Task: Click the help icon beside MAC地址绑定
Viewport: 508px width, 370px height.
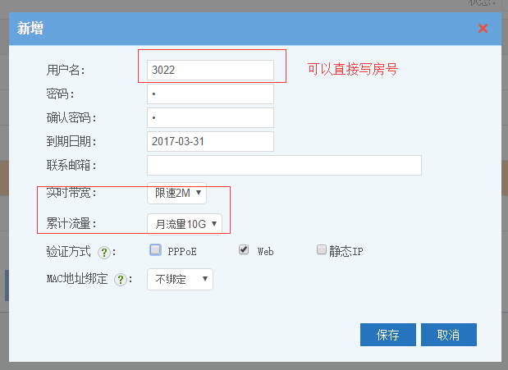Action: (x=120, y=280)
